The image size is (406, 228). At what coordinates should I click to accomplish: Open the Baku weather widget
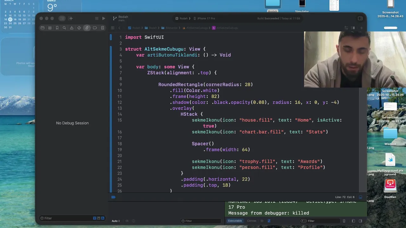click(62, 6)
